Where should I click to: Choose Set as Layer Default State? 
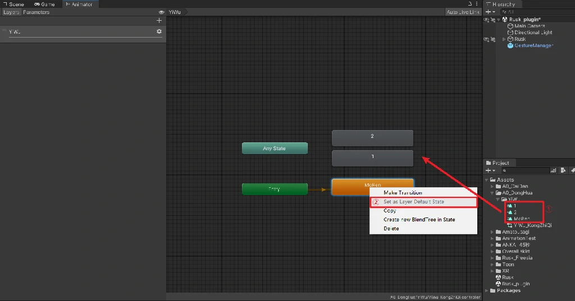point(413,202)
